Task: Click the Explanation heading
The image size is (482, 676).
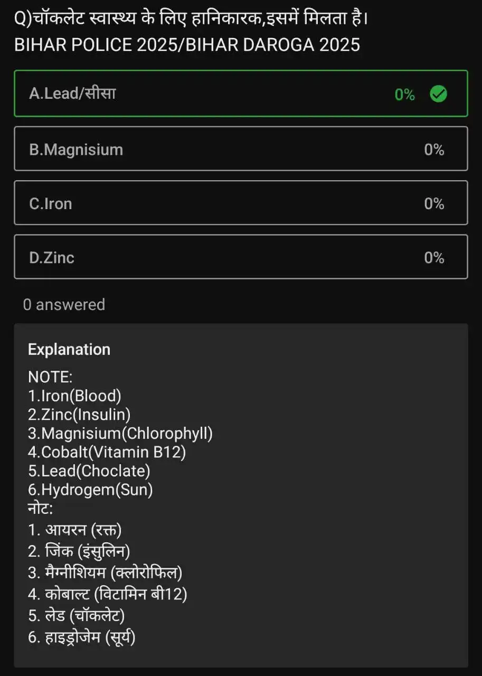Action: pyautogui.click(x=69, y=350)
